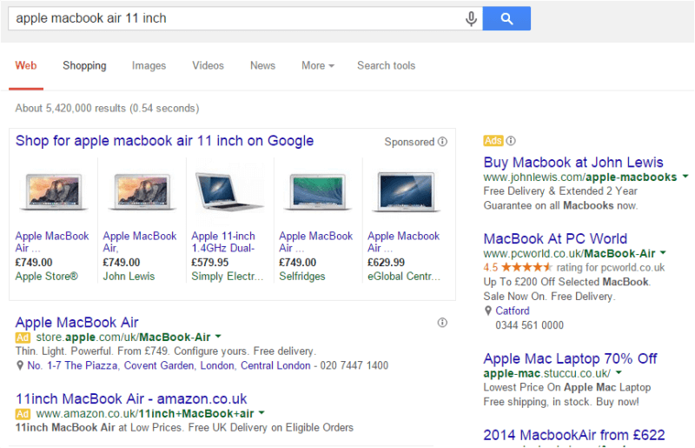Click 'About 5,420,000 results' count text
This screenshot has width=695, height=448.
tap(107, 109)
